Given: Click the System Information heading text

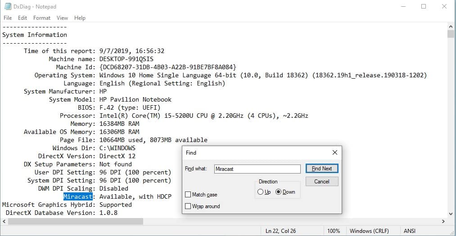Looking at the screenshot, I should 35,35.
